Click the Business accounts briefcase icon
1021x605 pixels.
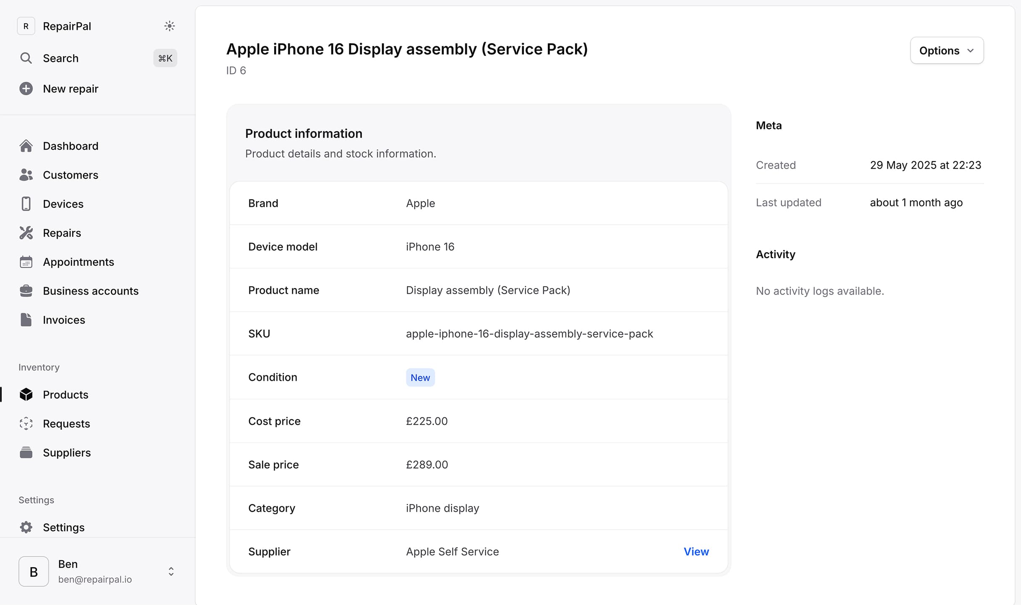pyautogui.click(x=26, y=290)
